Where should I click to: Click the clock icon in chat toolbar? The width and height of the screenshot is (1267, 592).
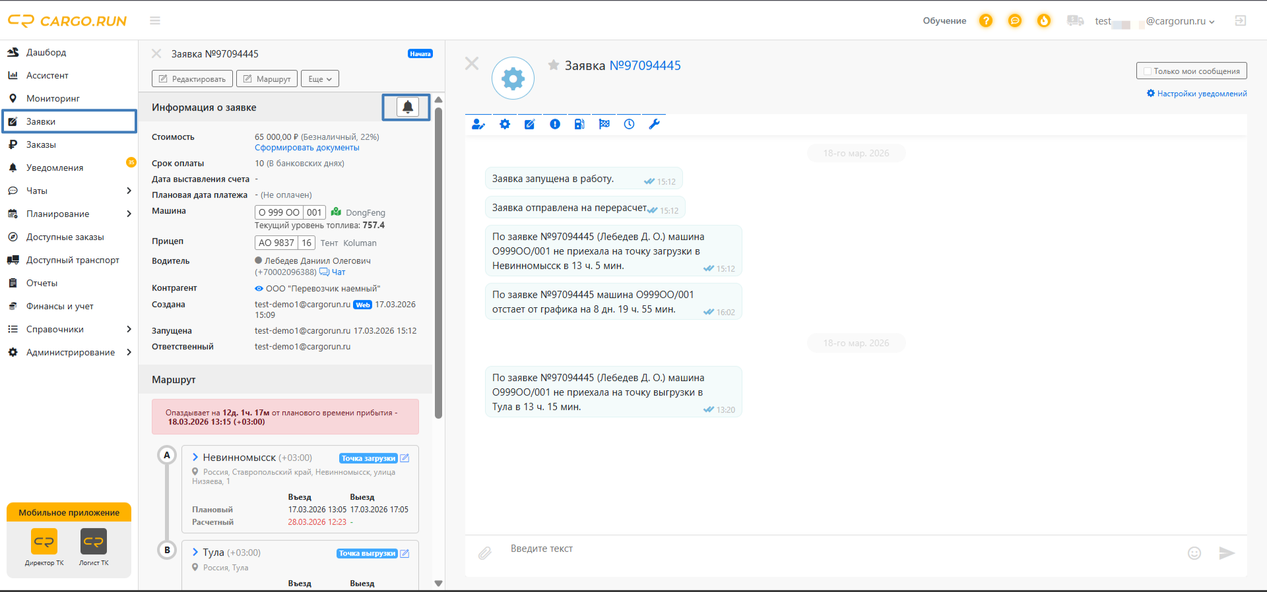(x=630, y=124)
